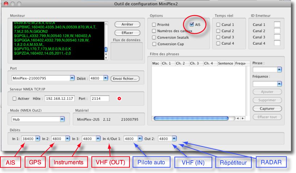This screenshot has height=173, width=296.
Task: Click the red TCP/IP connection status indicator
Action: coord(119,99)
